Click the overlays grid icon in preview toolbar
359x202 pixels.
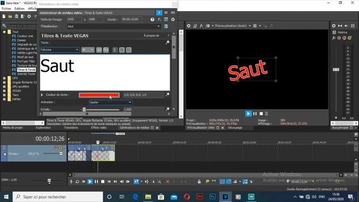click(255, 26)
